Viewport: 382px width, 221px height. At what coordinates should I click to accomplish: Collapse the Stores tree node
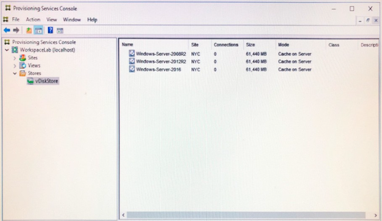tap(15, 73)
